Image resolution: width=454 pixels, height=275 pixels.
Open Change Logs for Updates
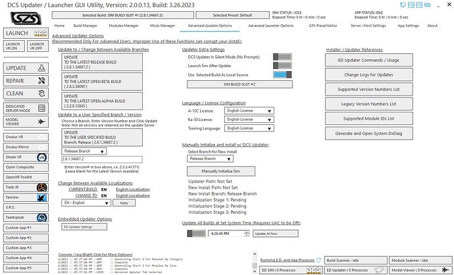[368, 75]
